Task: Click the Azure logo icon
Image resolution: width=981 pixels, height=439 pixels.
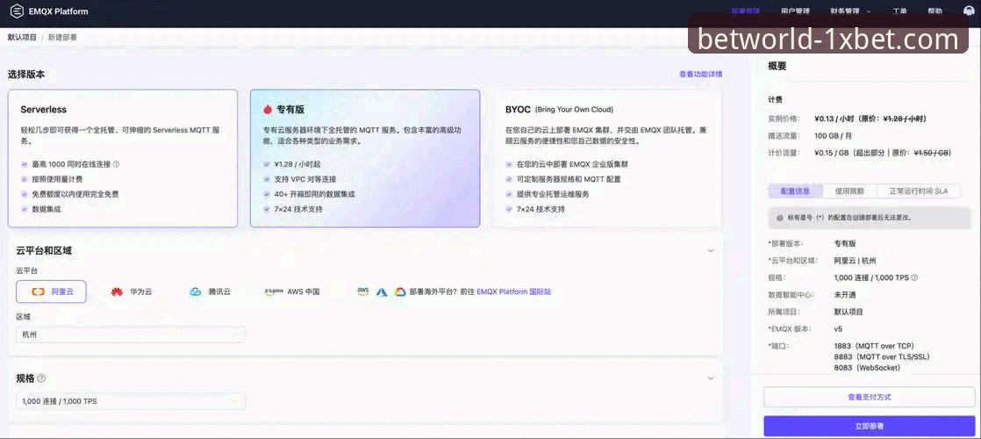Action: (x=382, y=291)
